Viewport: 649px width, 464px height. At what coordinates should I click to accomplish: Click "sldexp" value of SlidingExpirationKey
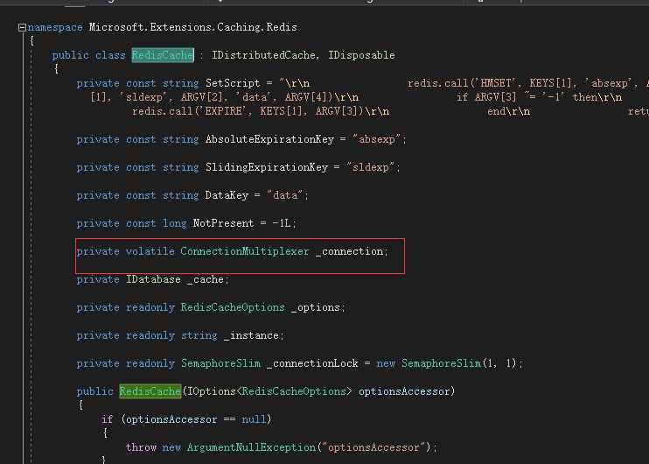pyautogui.click(x=370, y=167)
